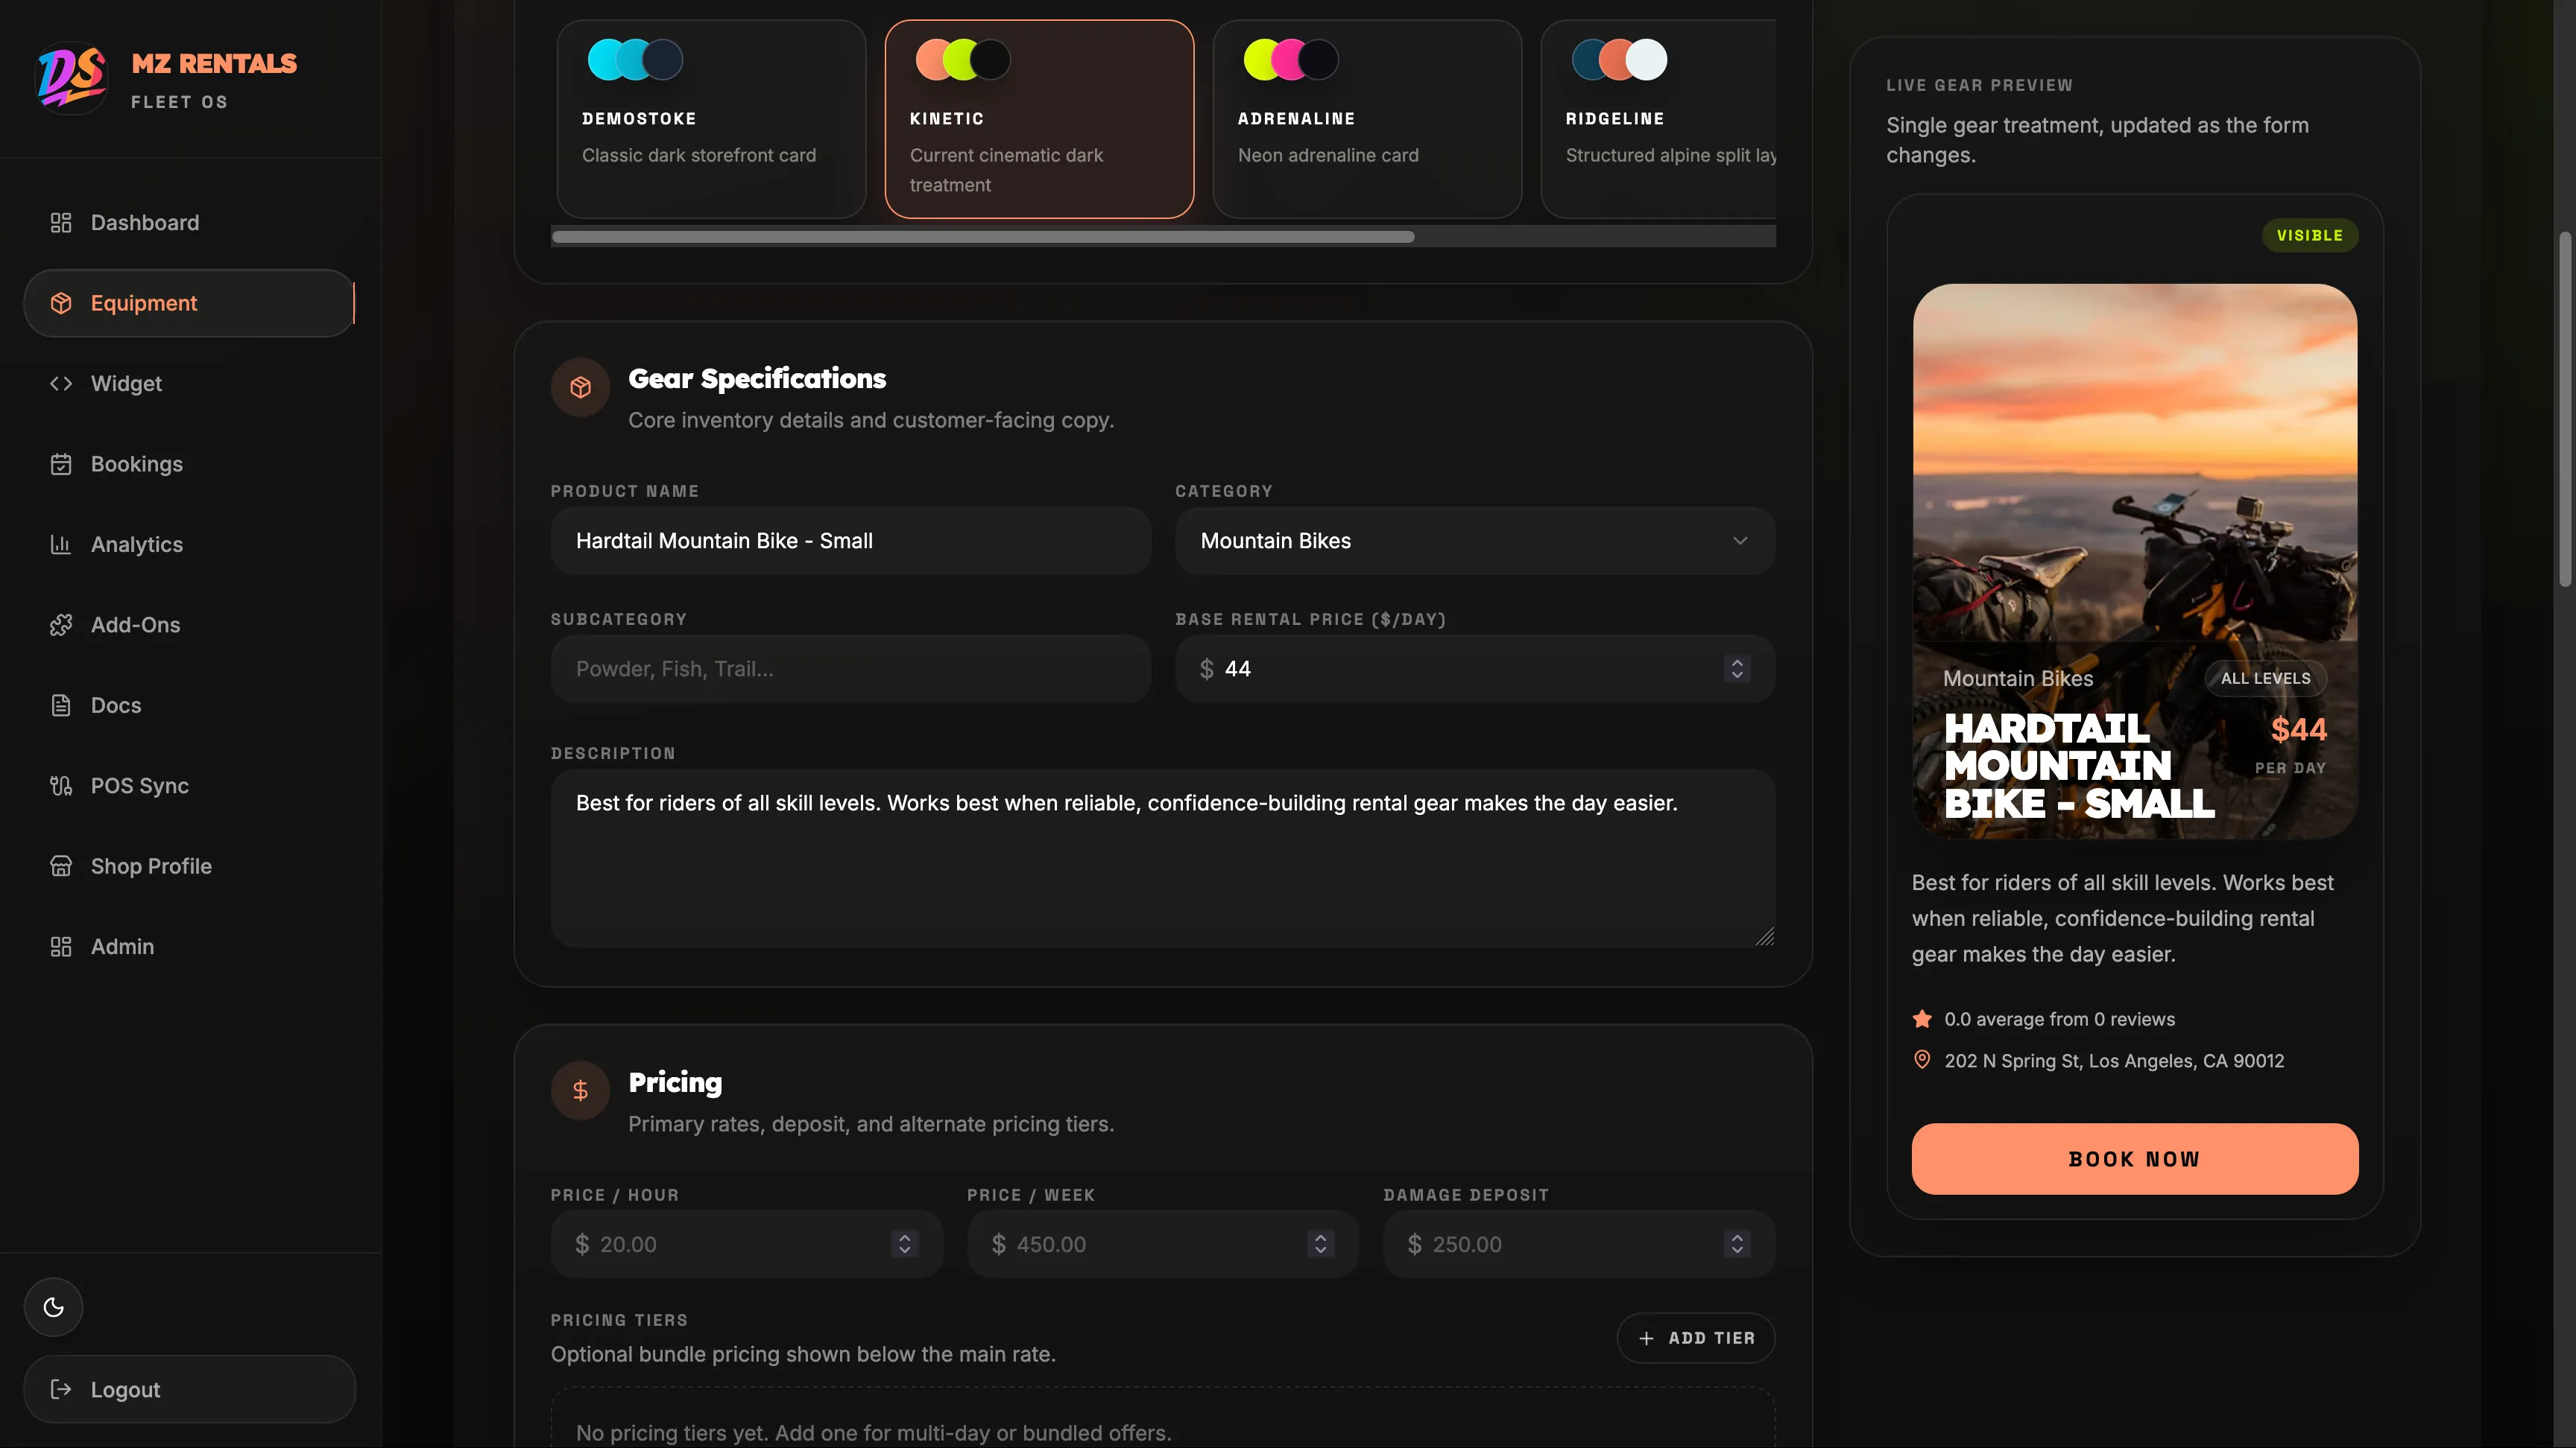The width and height of the screenshot is (2576, 1448).
Task: Select the Widget code icon
Action: coord(61,384)
